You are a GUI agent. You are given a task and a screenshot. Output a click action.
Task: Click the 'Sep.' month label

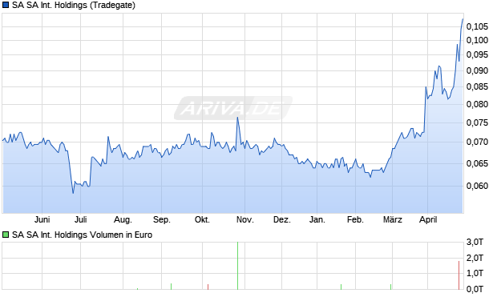coord(162,219)
